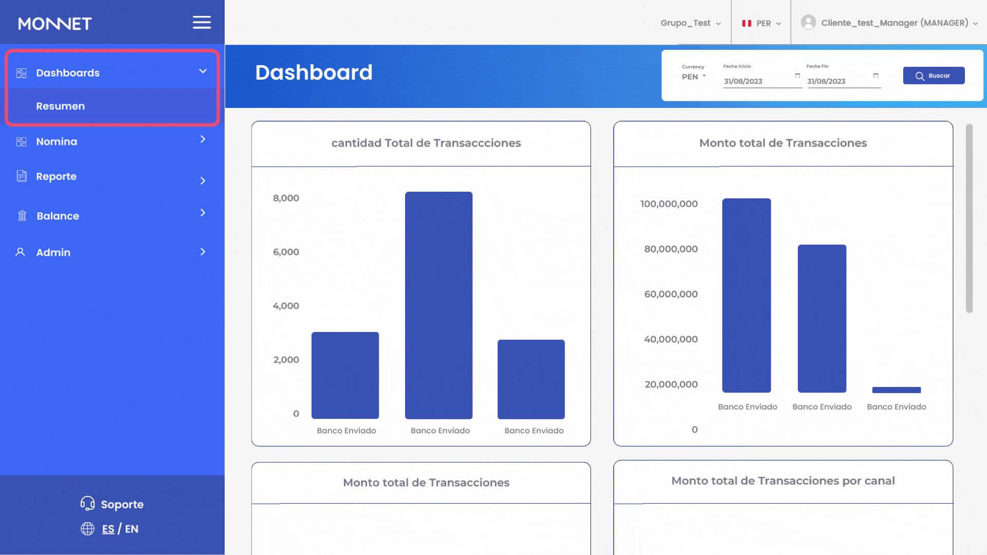Viewport: 987px width, 555px height.
Task: Click the Soporte headset icon
Action: 87,504
